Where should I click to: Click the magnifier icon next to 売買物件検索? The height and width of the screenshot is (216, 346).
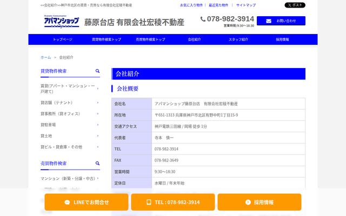click(x=97, y=163)
